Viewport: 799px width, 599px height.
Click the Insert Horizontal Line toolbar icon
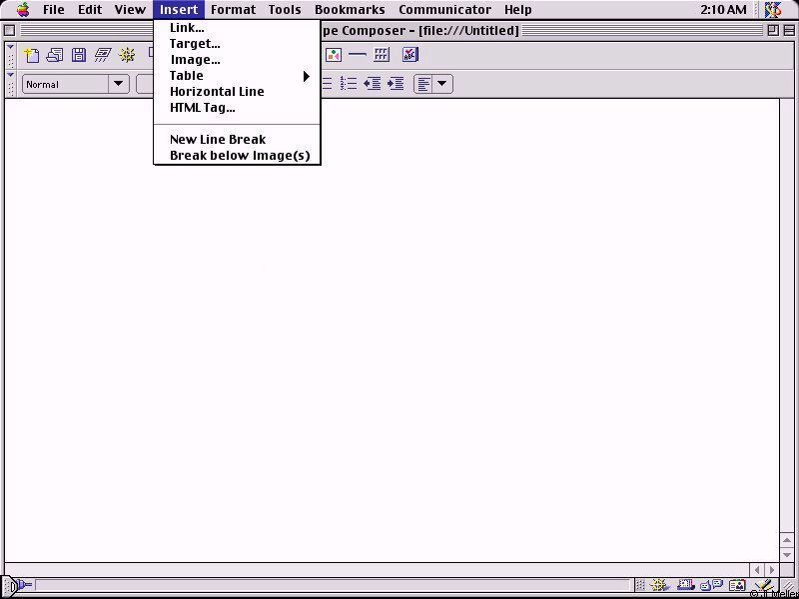pos(357,55)
